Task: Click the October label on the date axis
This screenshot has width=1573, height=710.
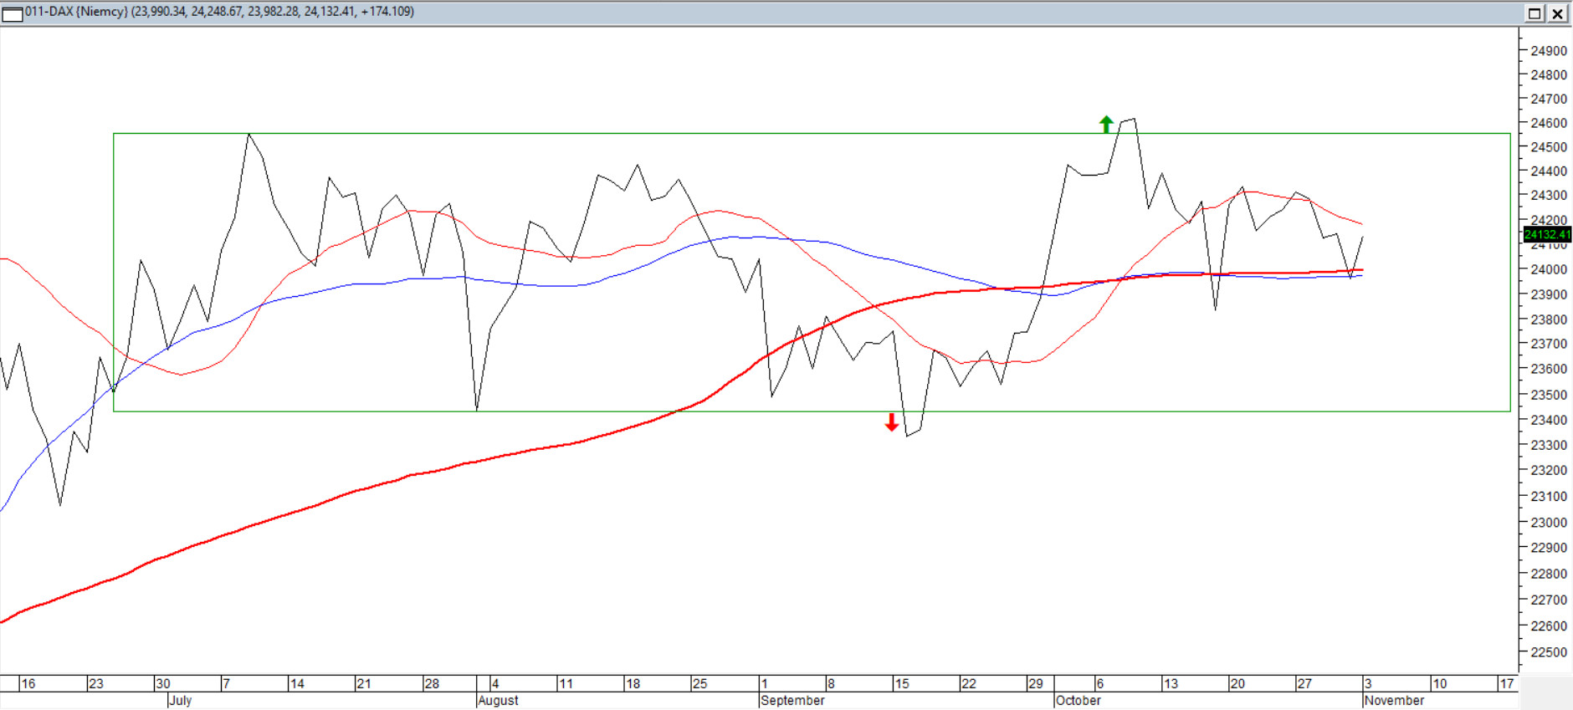Action: click(1078, 701)
